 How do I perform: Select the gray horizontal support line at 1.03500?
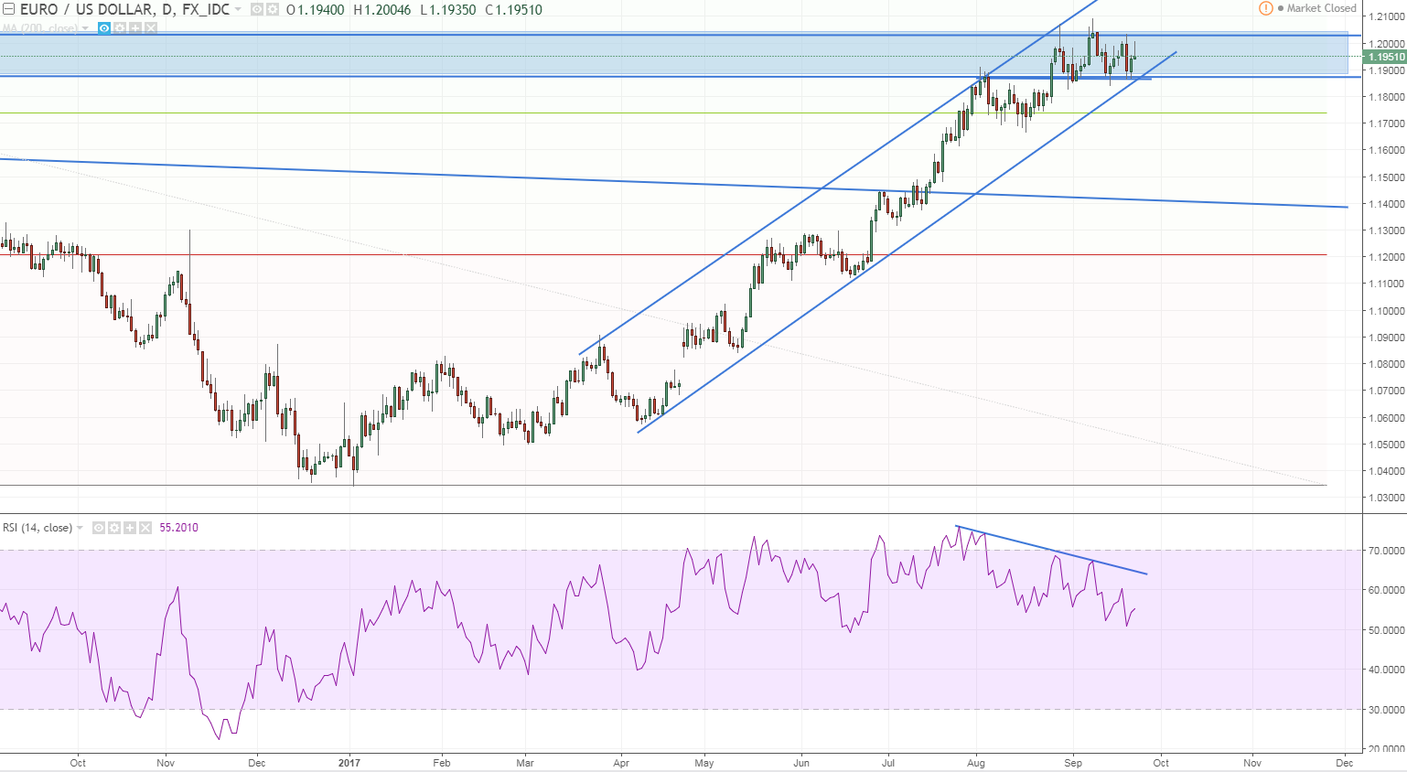(663, 485)
